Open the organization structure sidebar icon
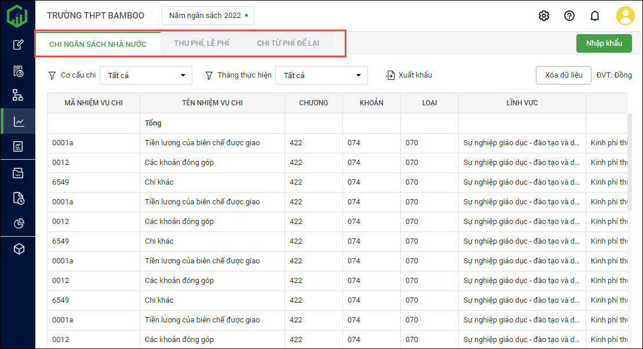The height and width of the screenshot is (349, 643). 19,95
